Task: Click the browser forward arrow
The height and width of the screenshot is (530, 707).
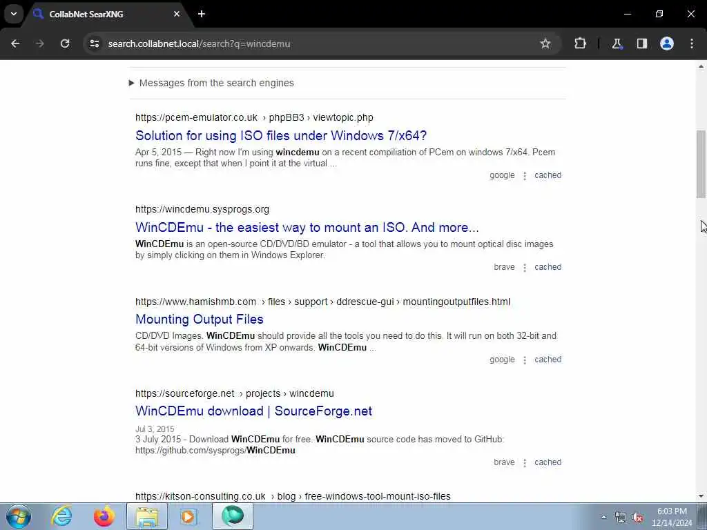Action: pos(40,43)
